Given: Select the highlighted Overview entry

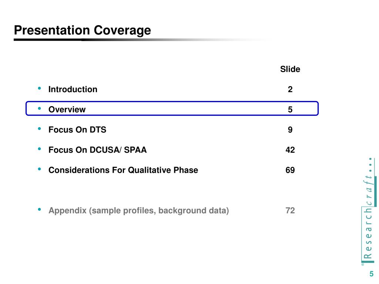Looking at the screenshot, I should (x=67, y=109).
